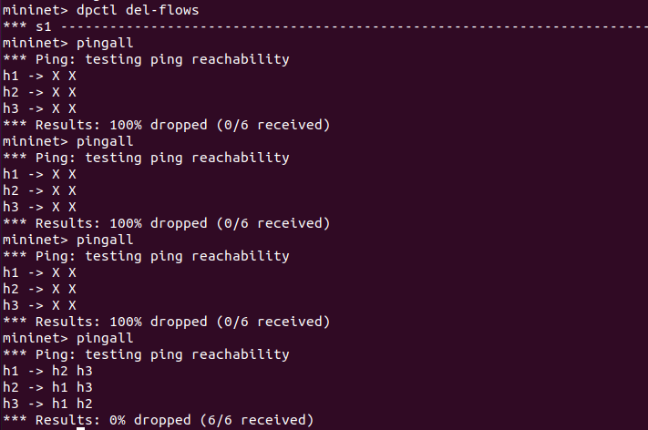Viewport: 648px width, 430px height.
Task: Click the second "100% dropped" results line
Action: (166, 223)
